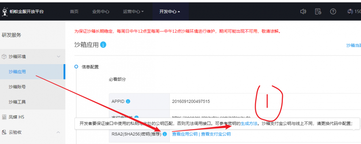Screen dimensions: 361x144
Task: Click the 云验收 sidebar icon
Action: [4, 132]
